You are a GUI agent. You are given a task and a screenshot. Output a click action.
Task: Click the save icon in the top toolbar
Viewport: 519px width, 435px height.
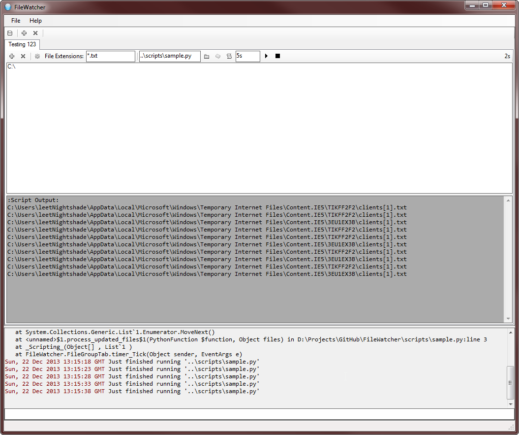pos(10,33)
